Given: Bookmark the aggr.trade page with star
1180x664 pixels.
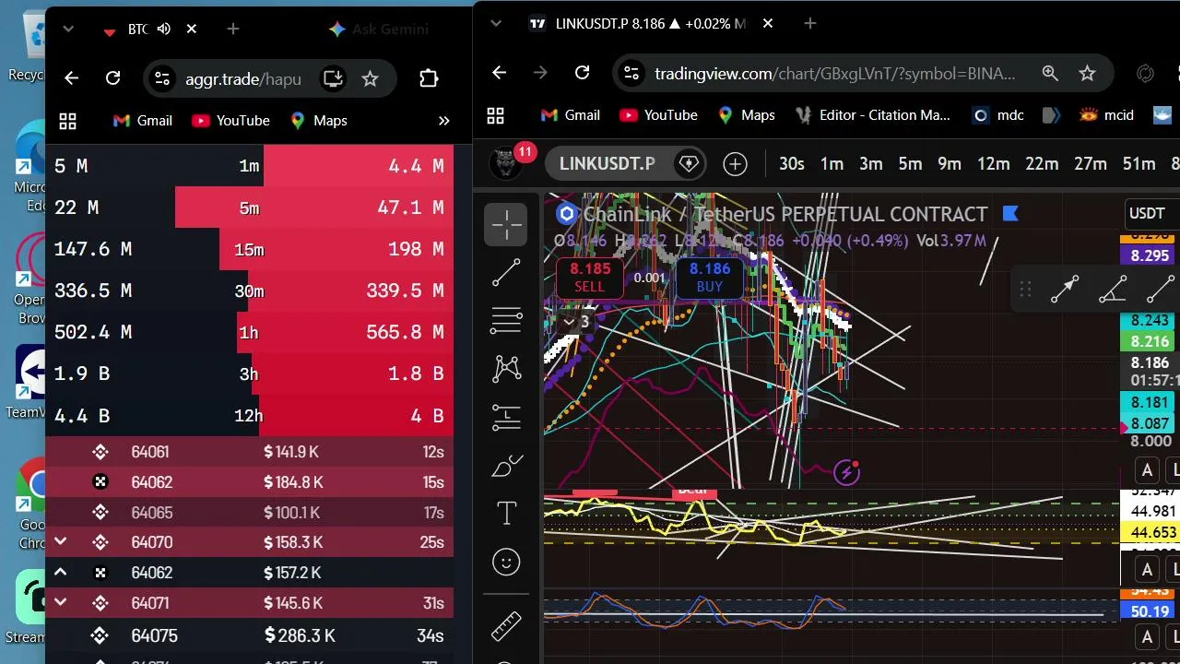Looking at the screenshot, I should point(370,78).
